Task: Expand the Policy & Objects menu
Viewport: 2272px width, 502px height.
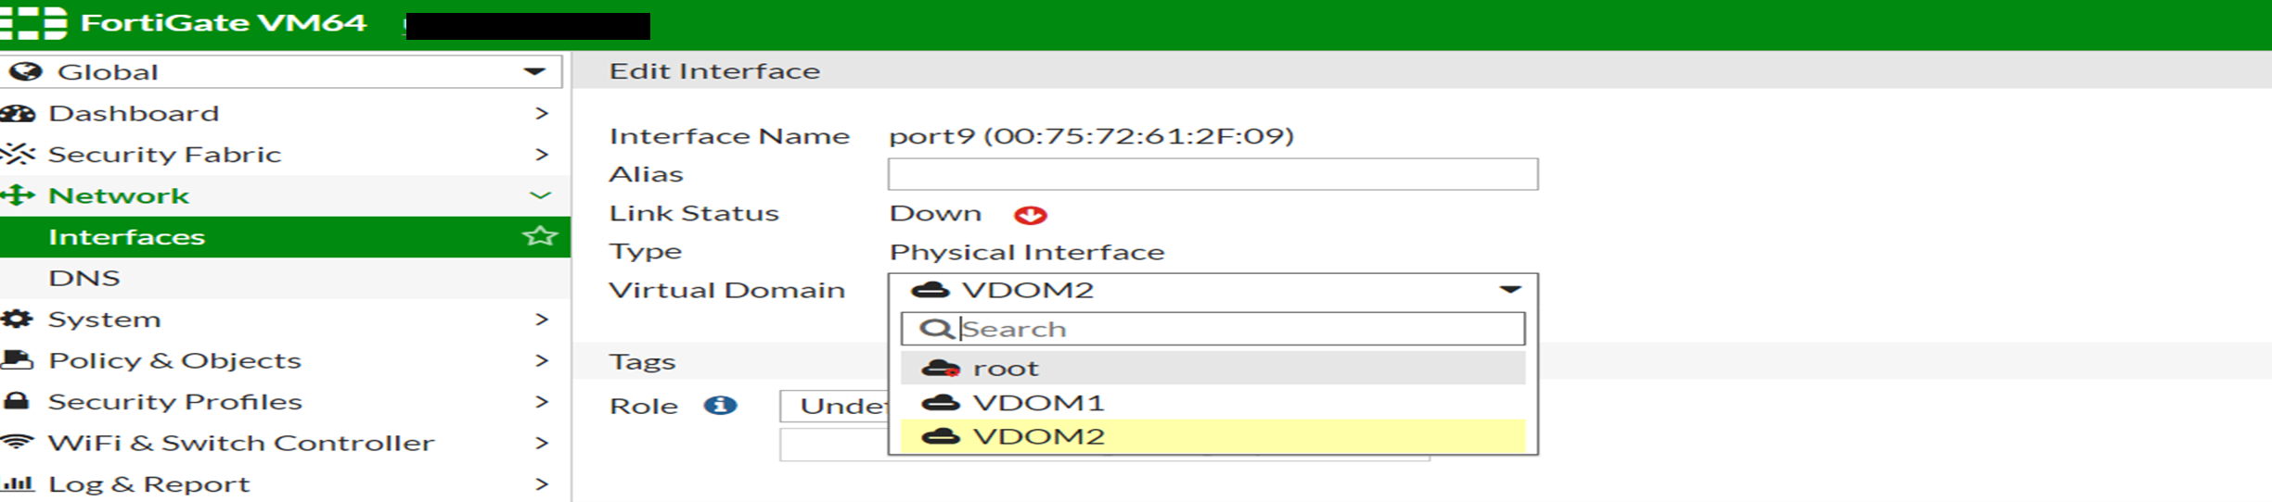Action: point(542,360)
